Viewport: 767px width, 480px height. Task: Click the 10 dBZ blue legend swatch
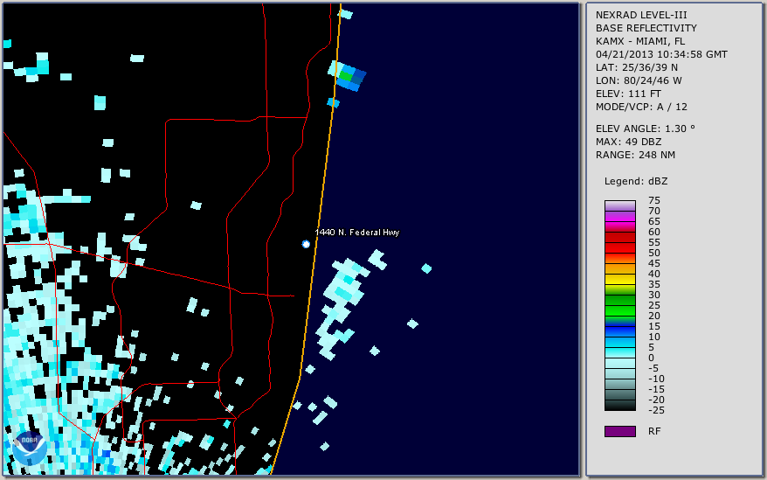coord(619,331)
